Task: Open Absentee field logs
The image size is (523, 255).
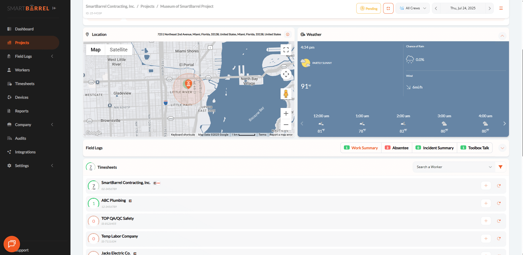Action: point(397,148)
